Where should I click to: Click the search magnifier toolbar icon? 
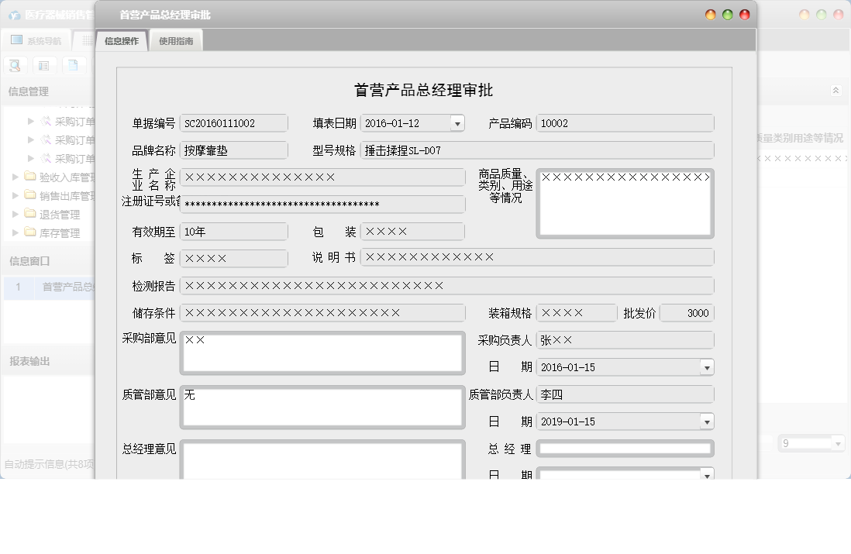(16, 66)
